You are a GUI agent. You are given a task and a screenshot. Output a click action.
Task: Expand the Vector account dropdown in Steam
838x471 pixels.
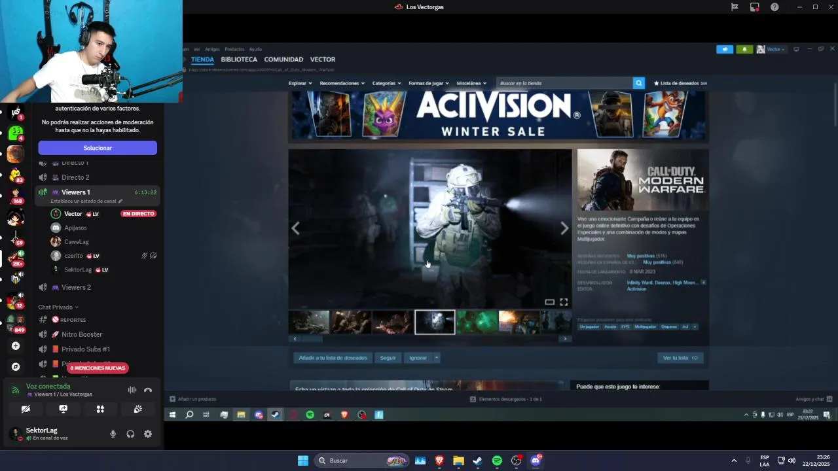click(x=772, y=49)
